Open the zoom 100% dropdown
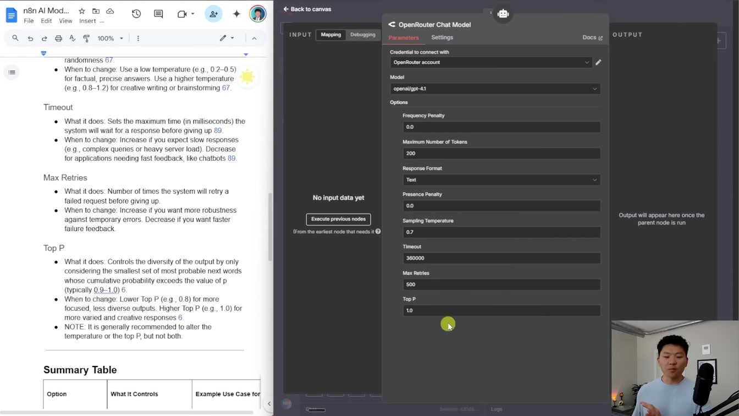The height and width of the screenshot is (416, 739). 110,39
